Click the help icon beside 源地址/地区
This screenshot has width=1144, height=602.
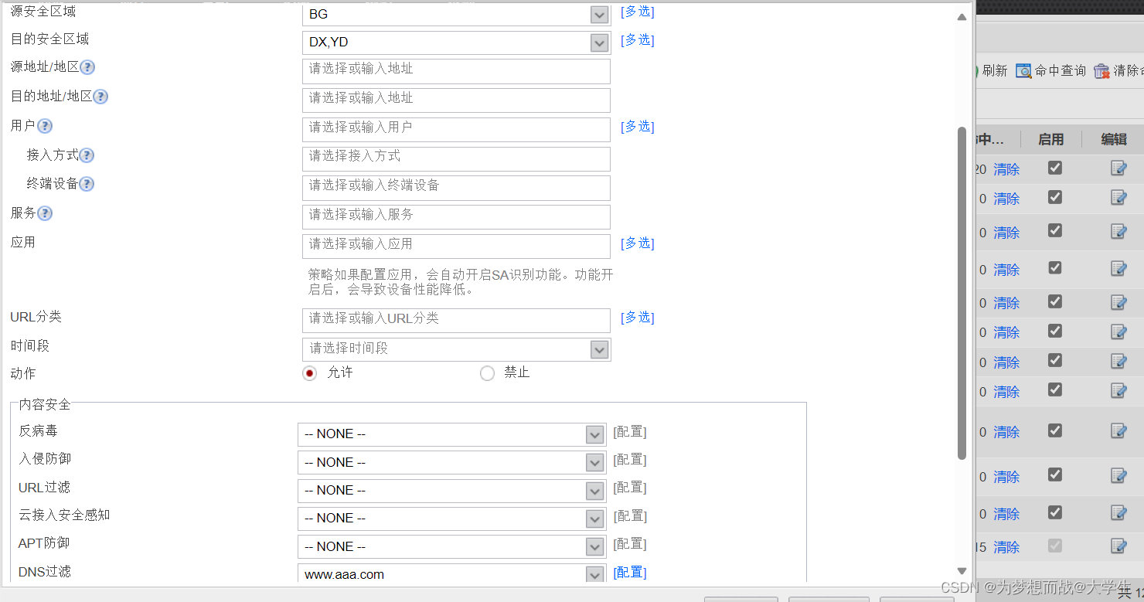87,67
